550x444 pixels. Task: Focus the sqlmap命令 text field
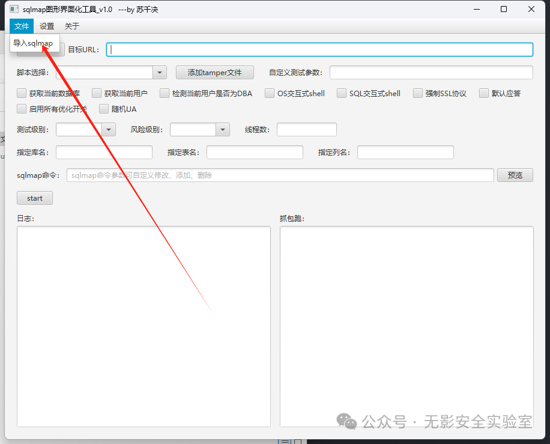coord(280,175)
